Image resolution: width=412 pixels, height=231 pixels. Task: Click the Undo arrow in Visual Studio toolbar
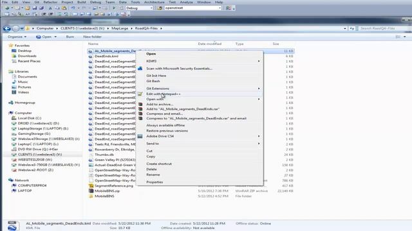73,8
